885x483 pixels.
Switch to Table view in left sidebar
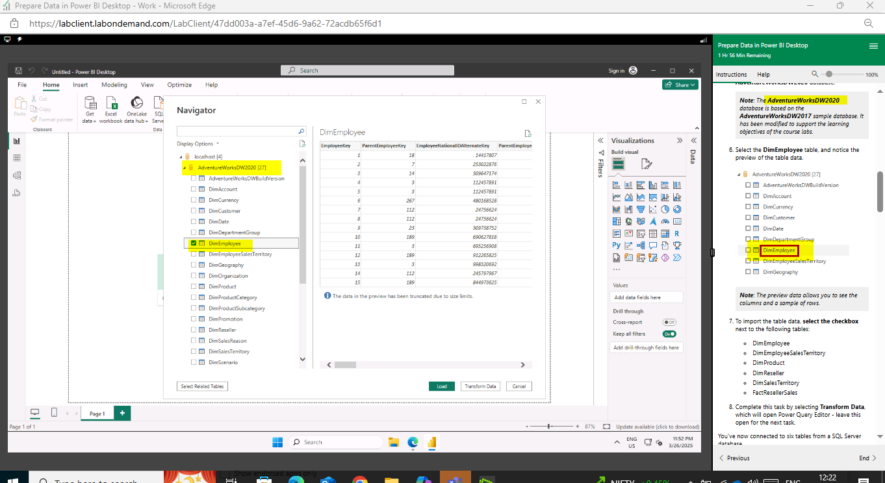tap(16, 158)
